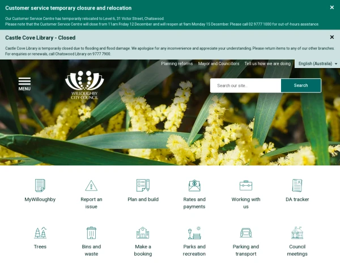Image resolution: width=340 pixels, height=272 pixels.
Task: Click the Rates and payments envelope icon
Action: pyautogui.click(x=194, y=185)
